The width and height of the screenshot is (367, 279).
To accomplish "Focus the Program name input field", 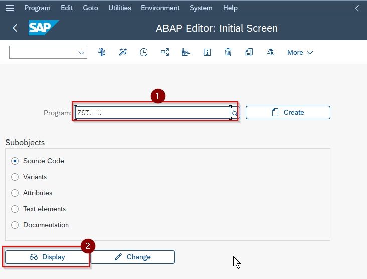I will click(x=152, y=113).
